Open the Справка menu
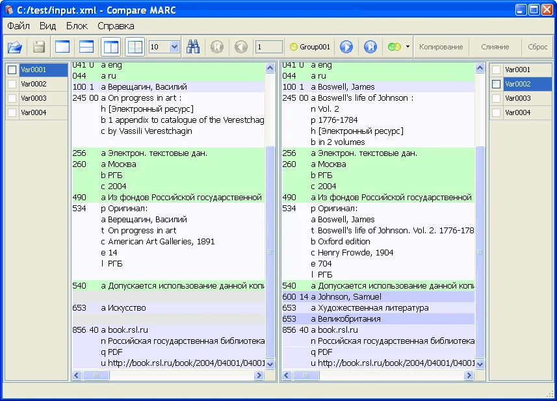This screenshot has height=401, width=557. point(116,26)
